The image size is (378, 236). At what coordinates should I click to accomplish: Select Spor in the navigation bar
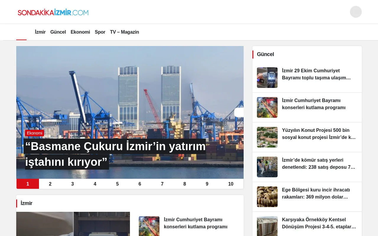[100, 32]
